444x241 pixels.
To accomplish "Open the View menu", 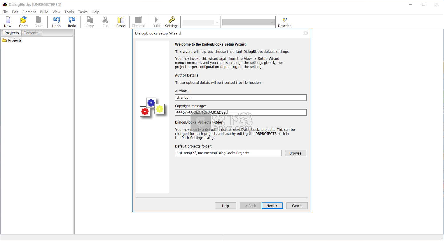I will (56, 12).
